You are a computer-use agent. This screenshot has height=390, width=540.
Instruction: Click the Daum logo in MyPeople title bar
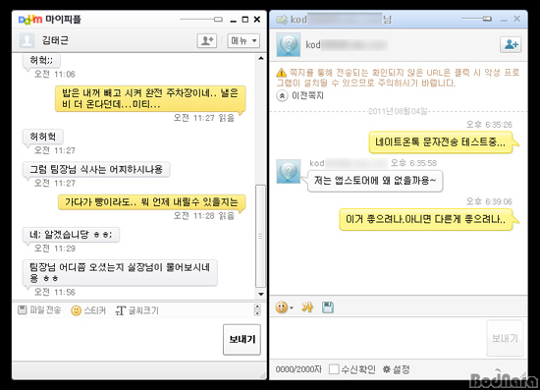coord(30,20)
